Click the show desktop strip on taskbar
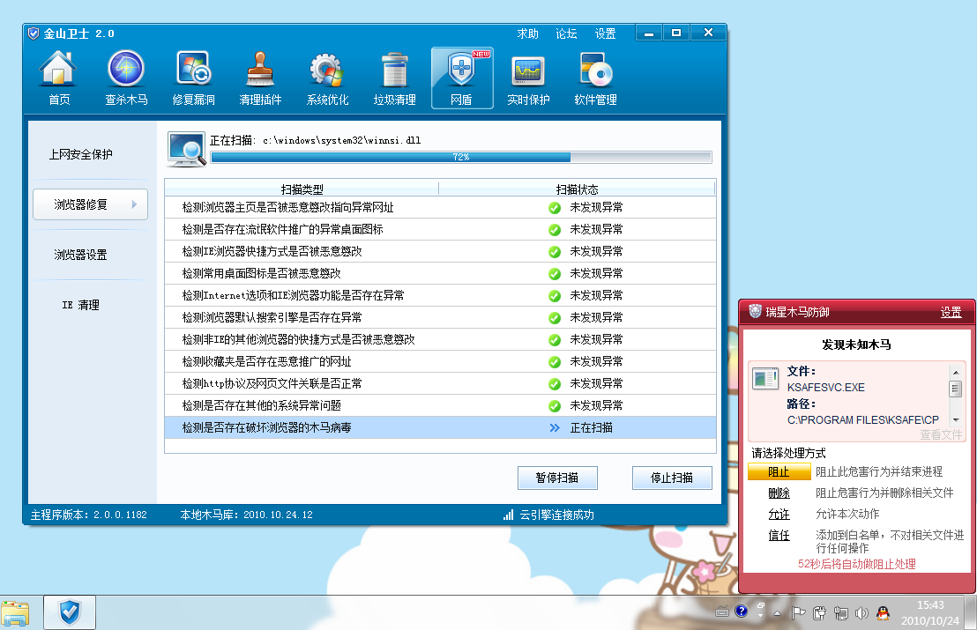The image size is (977, 630). [971, 612]
